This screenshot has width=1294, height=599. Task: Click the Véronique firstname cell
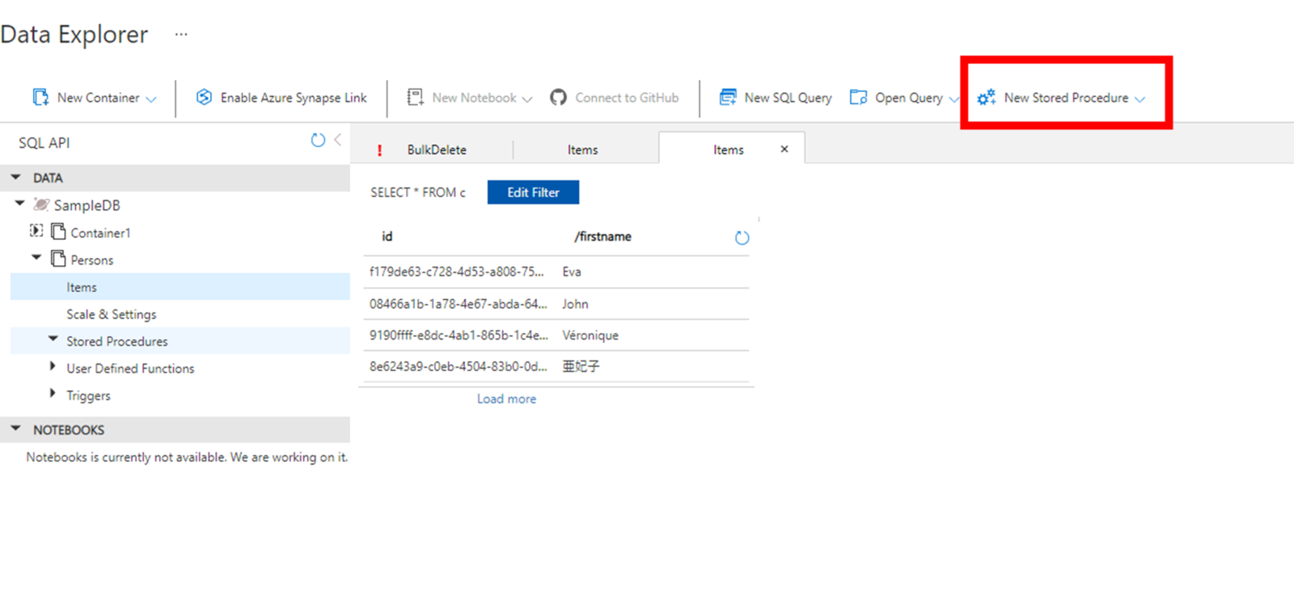pos(590,335)
